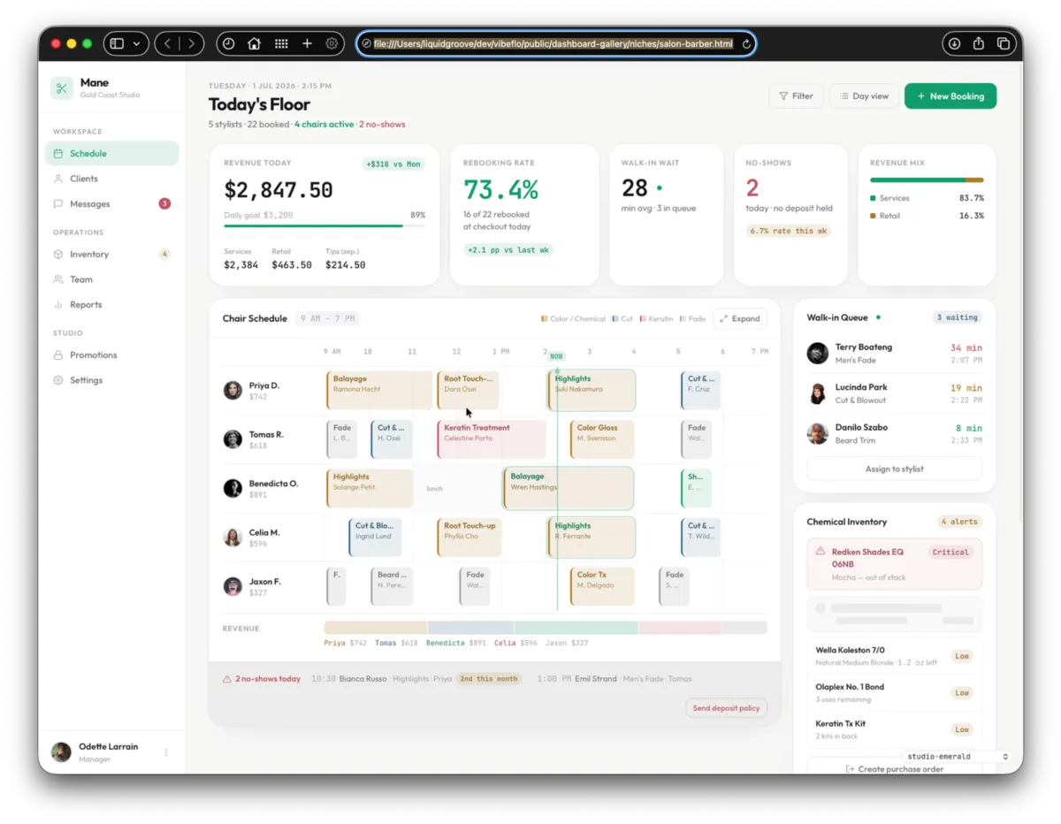Select the Color / Chemical legend swatch
1061x824 pixels.
point(544,319)
